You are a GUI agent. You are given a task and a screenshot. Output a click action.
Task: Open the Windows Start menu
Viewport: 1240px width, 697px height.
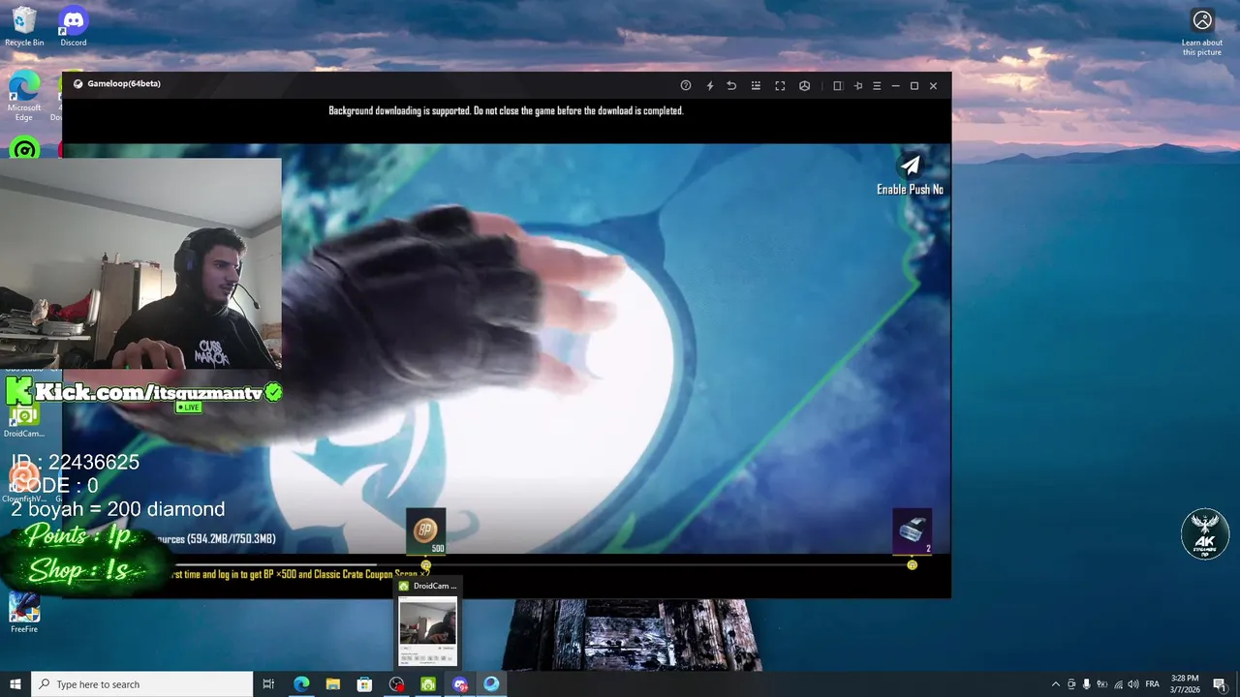(x=15, y=684)
